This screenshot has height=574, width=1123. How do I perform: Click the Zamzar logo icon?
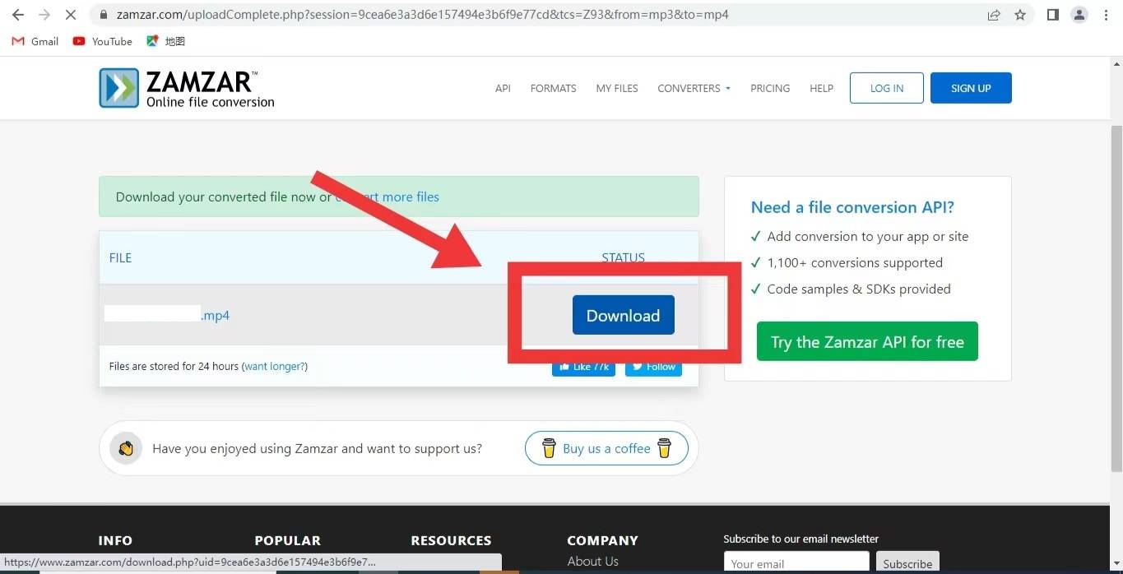click(x=119, y=88)
